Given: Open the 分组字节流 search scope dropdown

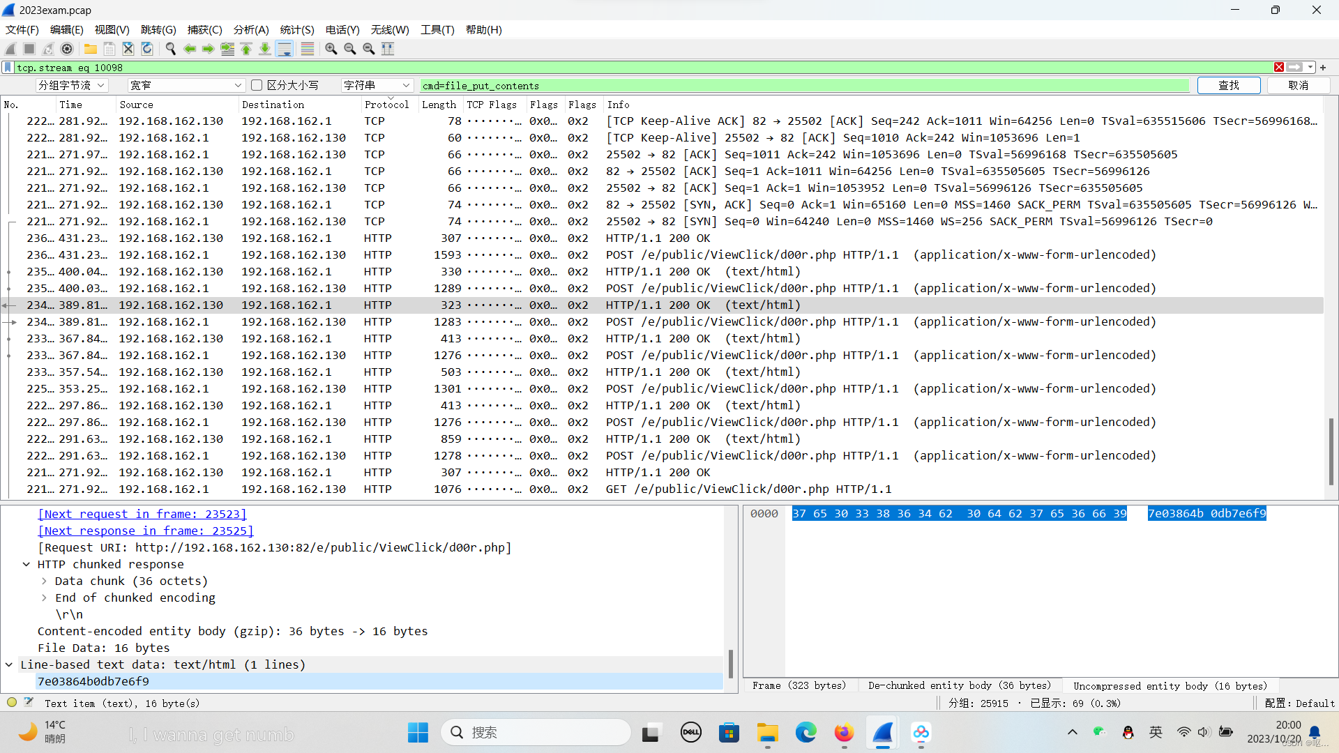Looking at the screenshot, I should pyautogui.click(x=72, y=85).
